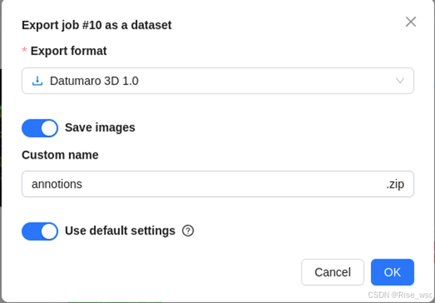435x303 pixels.
Task: Click the CSDN @Rise_wsc watermark text
Action: click(400, 295)
